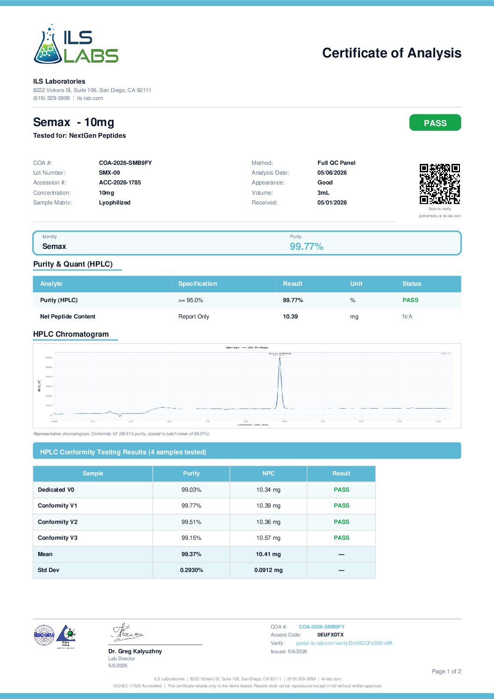The height and width of the screenshot is (699, 494).
Task: Click the representative chromatogram caption
Action: pyautogui.click(x=121, y=434)
